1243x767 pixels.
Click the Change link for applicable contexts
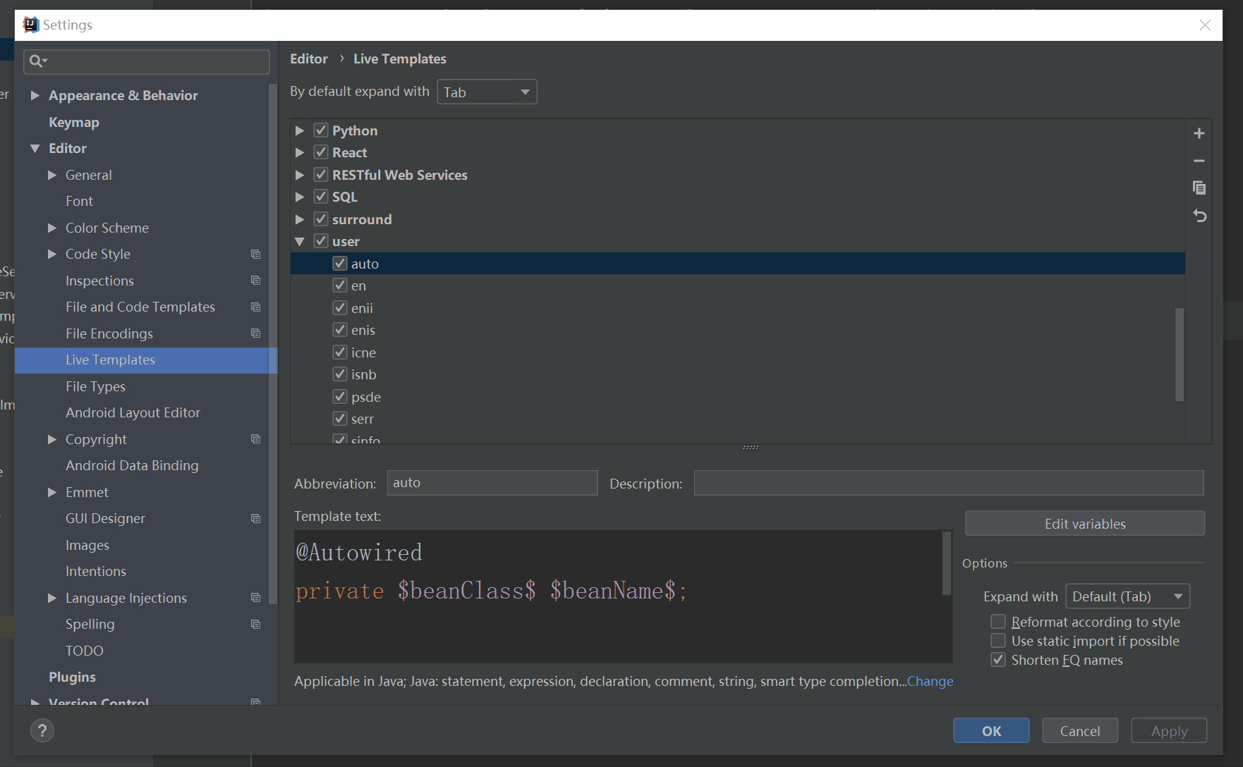(930, 681)
